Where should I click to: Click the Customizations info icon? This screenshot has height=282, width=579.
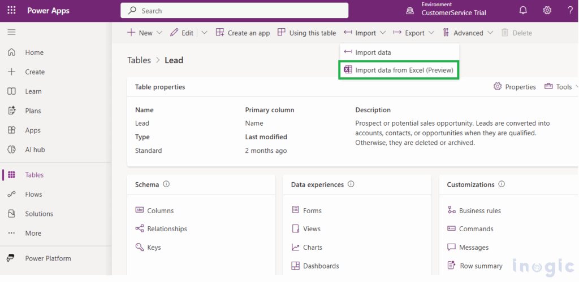[x=502, y=184]
